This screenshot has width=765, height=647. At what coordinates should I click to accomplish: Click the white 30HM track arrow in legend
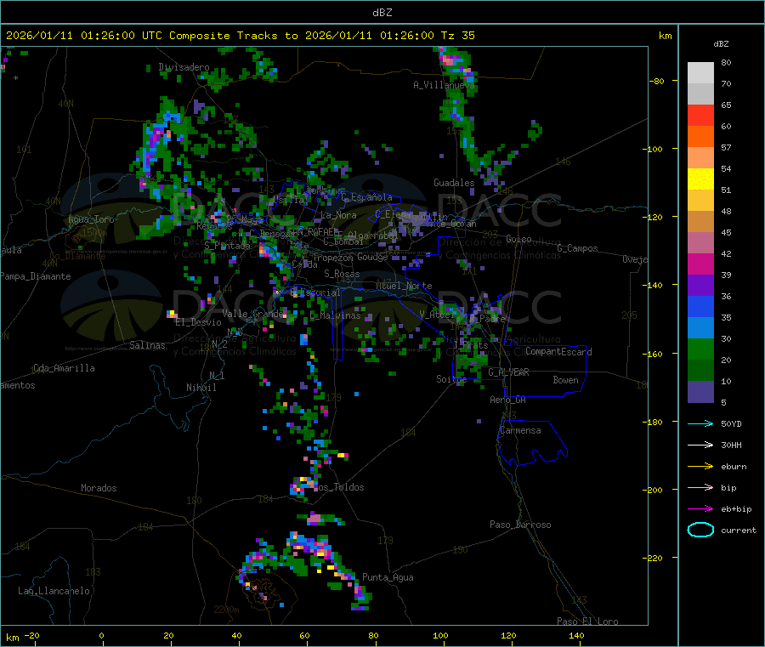point(700,445)
